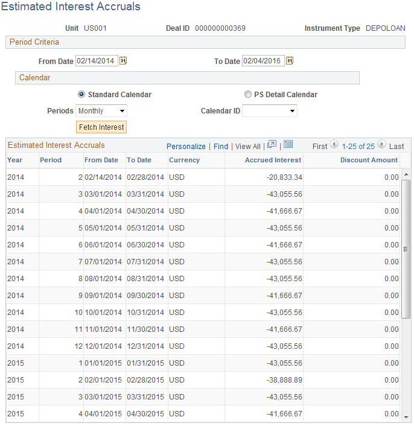Click the To Date input field
The width and height of the screenshot is (414, 426).
coord(263,60)
